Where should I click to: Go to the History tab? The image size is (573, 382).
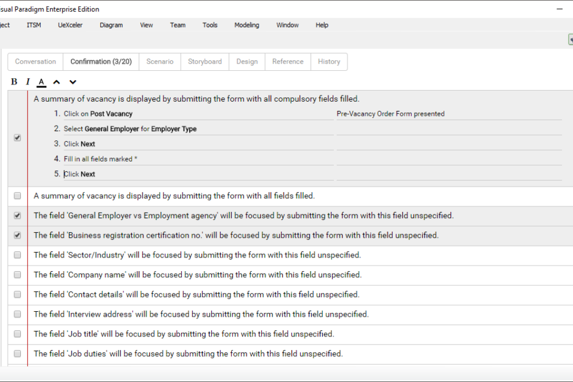329,62
